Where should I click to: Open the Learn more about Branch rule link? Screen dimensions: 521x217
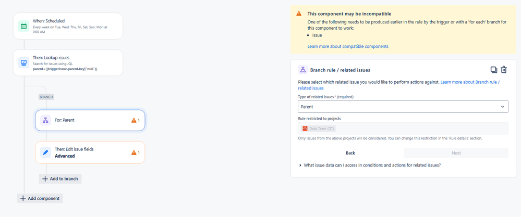pos(399,85)
